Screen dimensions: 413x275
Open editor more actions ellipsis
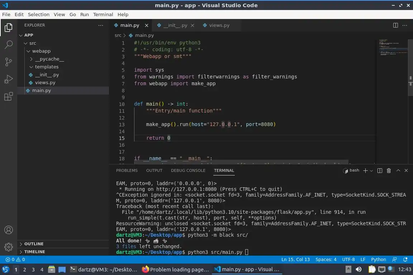point(405,25)
